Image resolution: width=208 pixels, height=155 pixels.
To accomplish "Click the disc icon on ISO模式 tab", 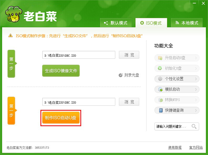I will [142, 23].
